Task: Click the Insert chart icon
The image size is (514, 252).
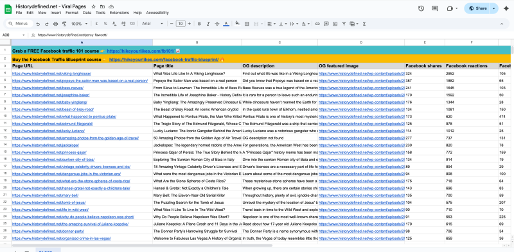Action: pyautogui.click(x=335, y=24)
